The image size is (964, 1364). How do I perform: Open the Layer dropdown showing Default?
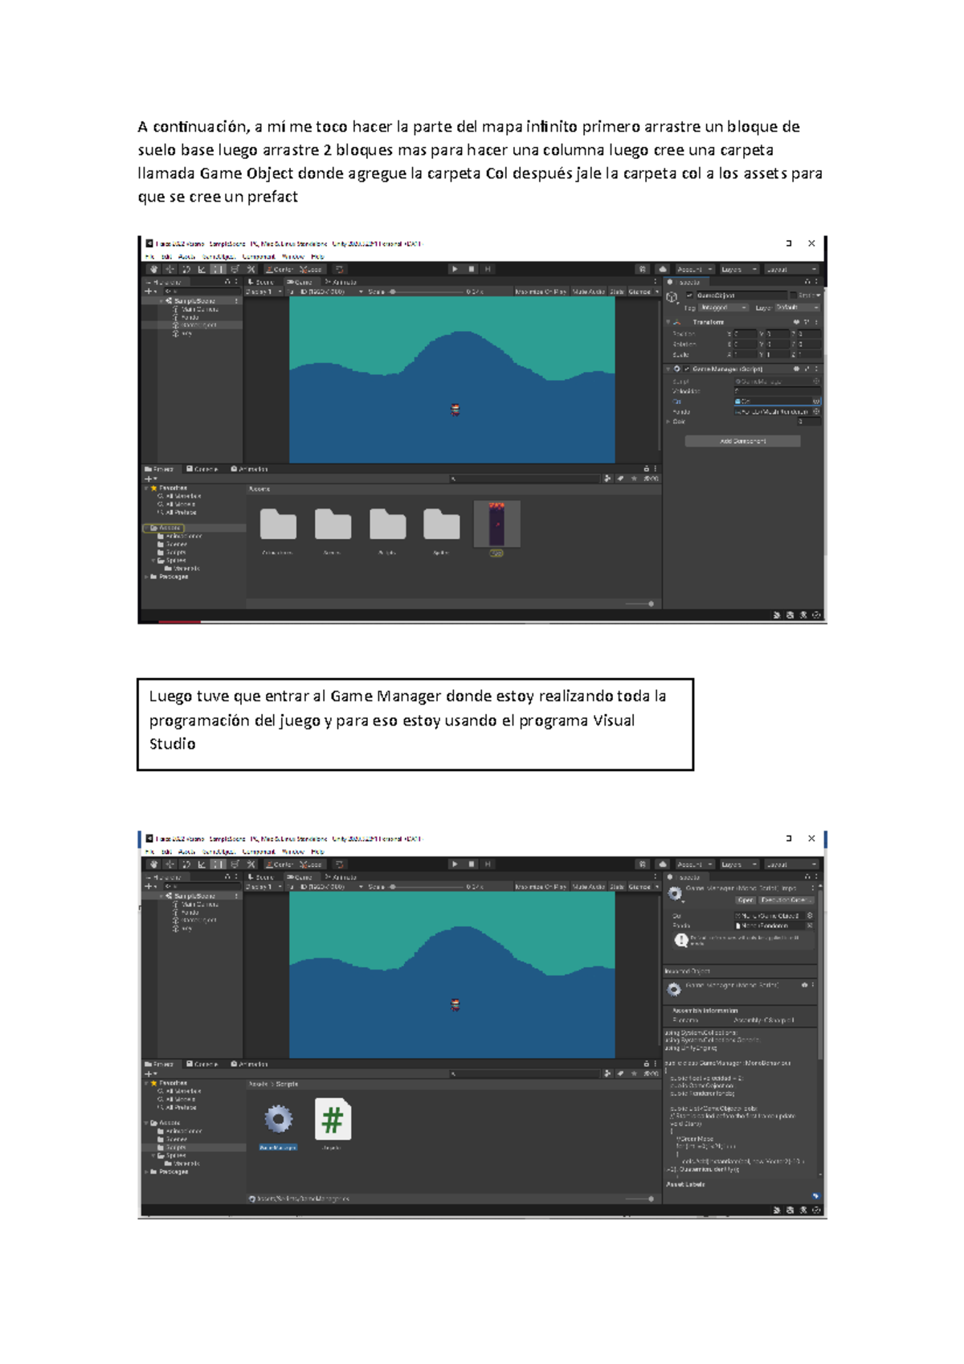(797, 308)
